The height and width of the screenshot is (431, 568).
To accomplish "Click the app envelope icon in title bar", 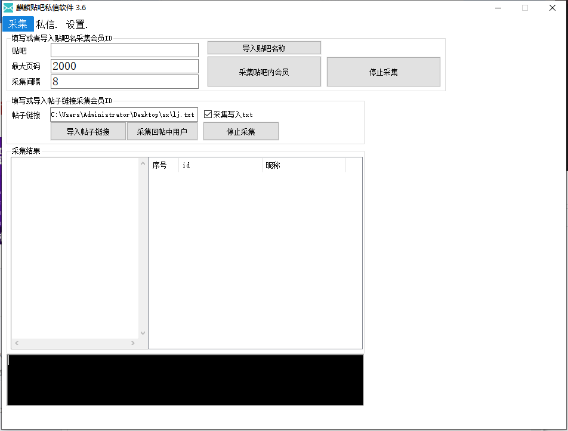I will (8, 8).
